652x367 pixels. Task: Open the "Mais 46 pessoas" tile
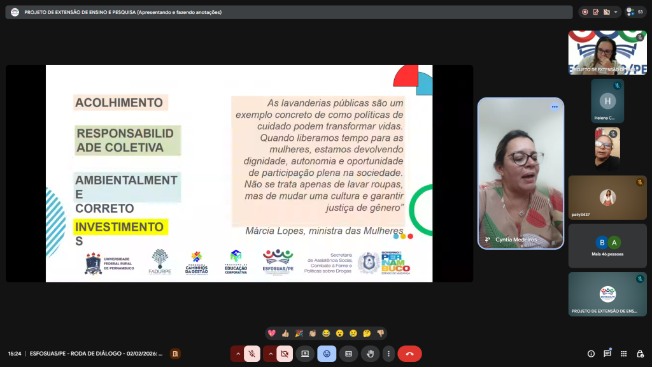(x=607, y=245)
